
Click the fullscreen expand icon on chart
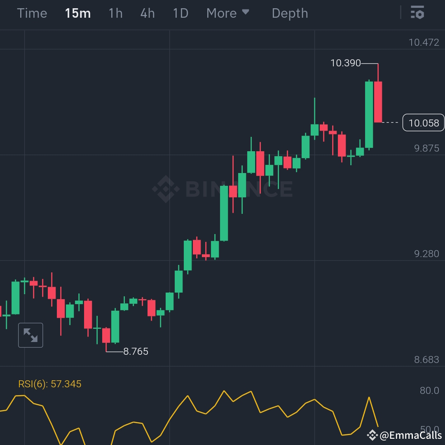pyautogui.click(x=30, y=335)
